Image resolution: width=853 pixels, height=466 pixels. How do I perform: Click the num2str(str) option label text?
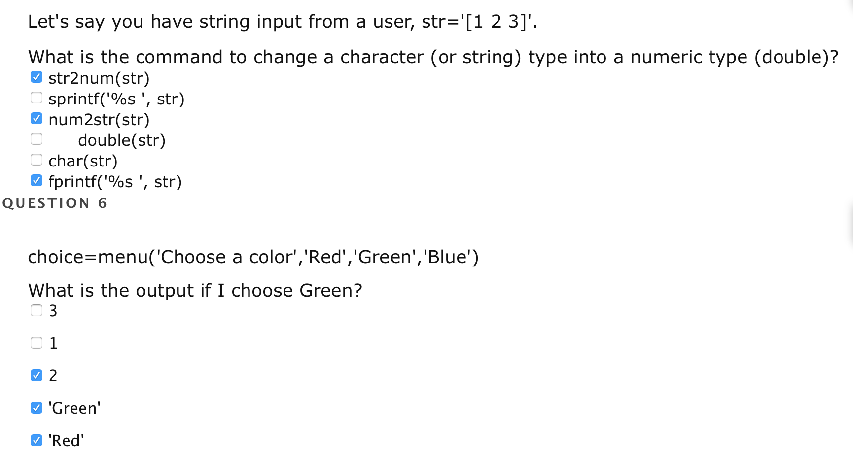(99, 120)
